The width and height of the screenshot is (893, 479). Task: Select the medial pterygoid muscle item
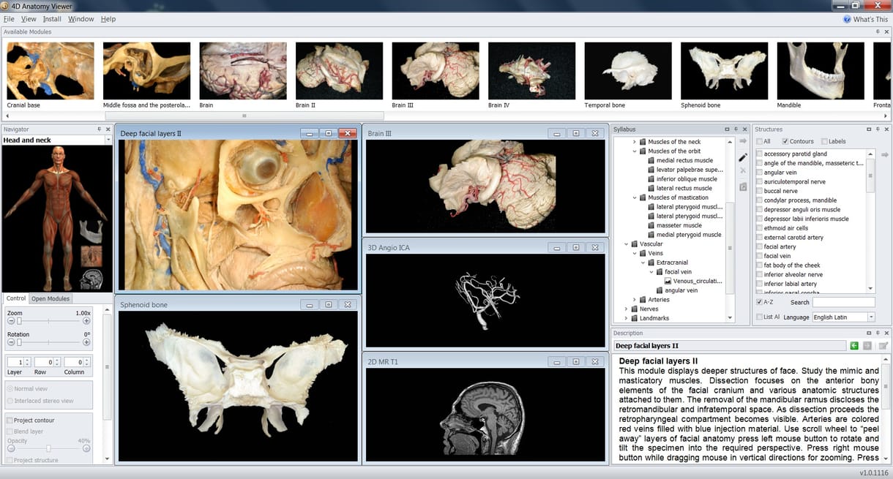689,235
